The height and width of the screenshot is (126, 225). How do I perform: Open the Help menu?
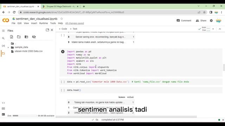pyautogui.click(x=60, y=23)
